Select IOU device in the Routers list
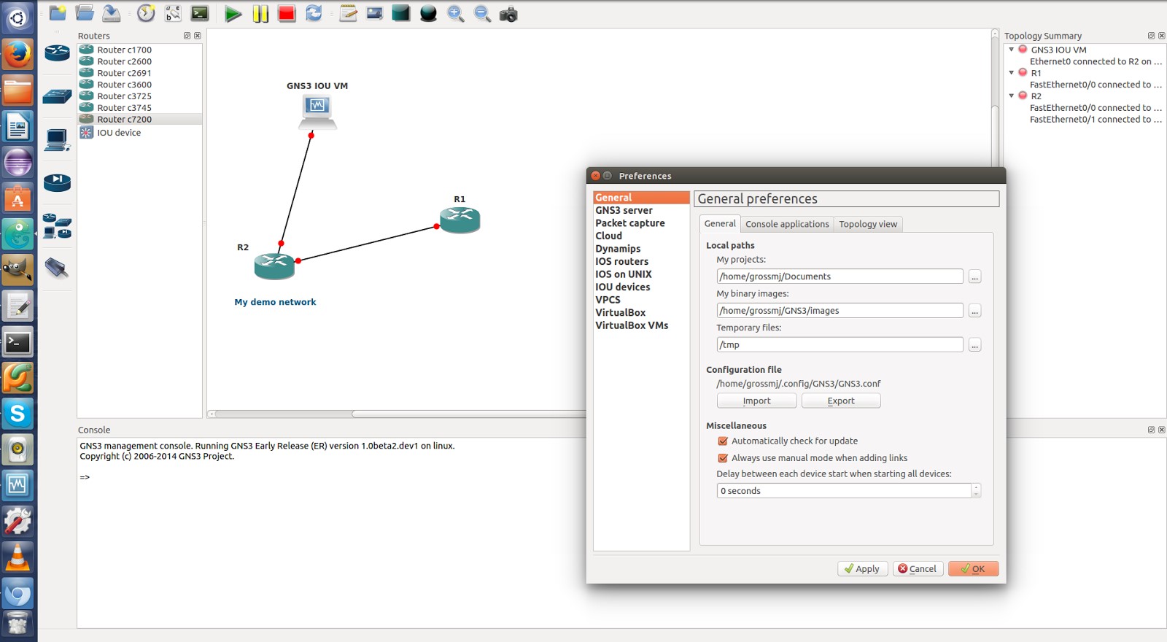This screenshot has width=1167, height=642. 139,133
